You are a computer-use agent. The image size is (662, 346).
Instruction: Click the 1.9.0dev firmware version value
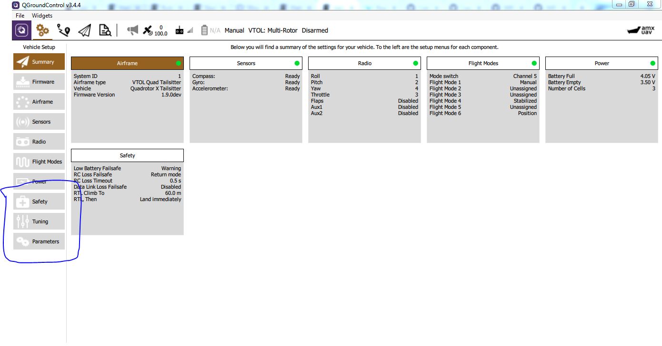(171, 95)
